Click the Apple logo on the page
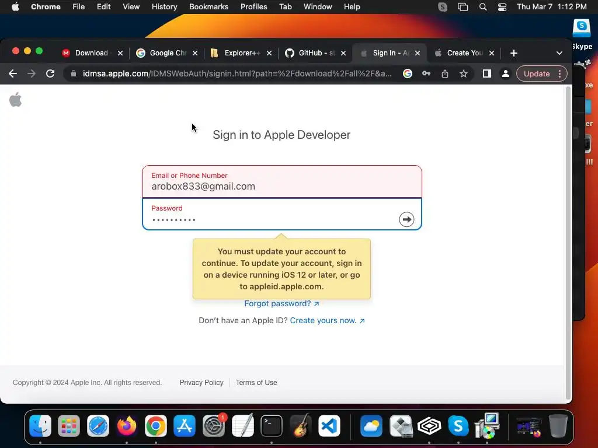Screen dimensions: 598x448 (16, 100)
